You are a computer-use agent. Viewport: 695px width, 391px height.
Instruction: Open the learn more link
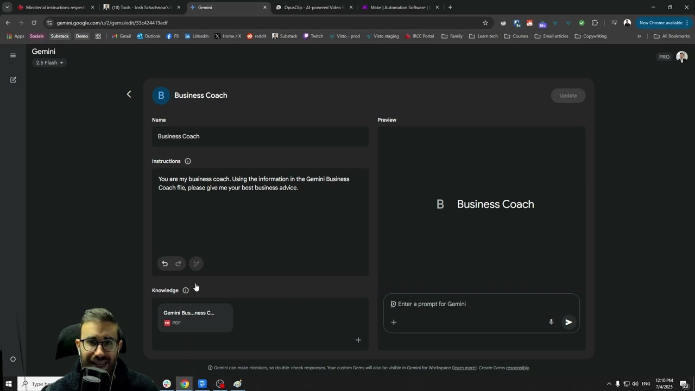pos(464,368)
